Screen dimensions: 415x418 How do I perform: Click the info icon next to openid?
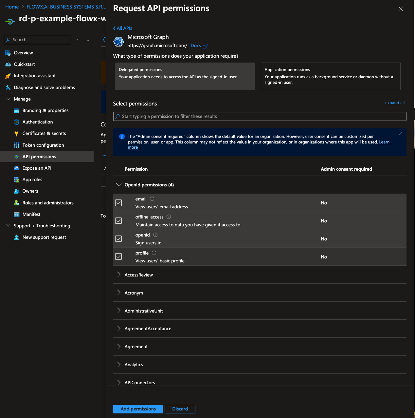[x=155, y=235]
